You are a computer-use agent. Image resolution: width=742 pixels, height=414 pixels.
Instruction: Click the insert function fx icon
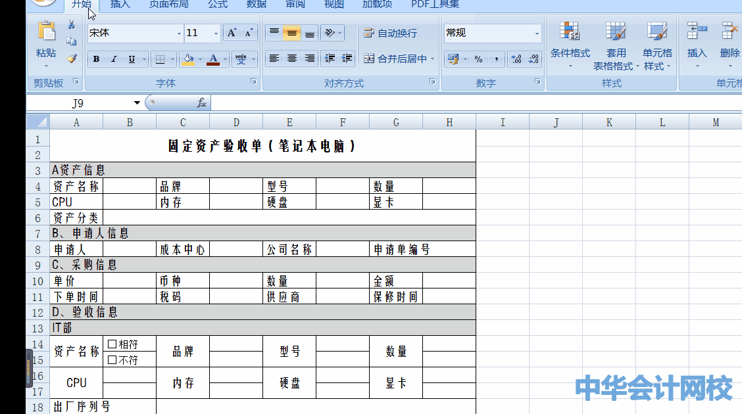201,103
